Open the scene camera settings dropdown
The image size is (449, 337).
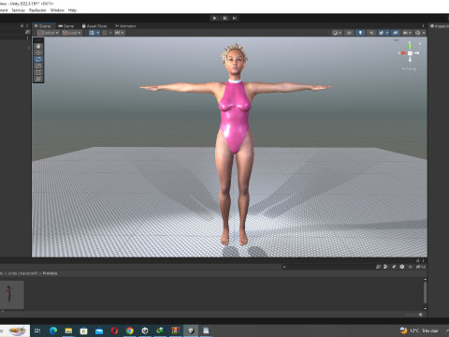(x=407, y=33)
